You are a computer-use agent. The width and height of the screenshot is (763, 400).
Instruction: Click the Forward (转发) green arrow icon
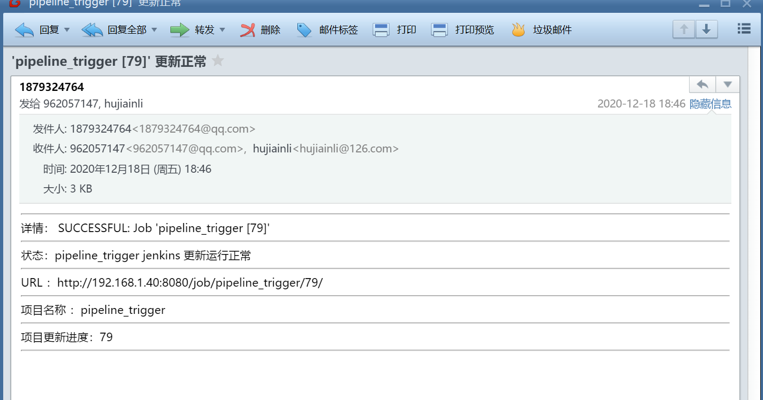(179, 30)
